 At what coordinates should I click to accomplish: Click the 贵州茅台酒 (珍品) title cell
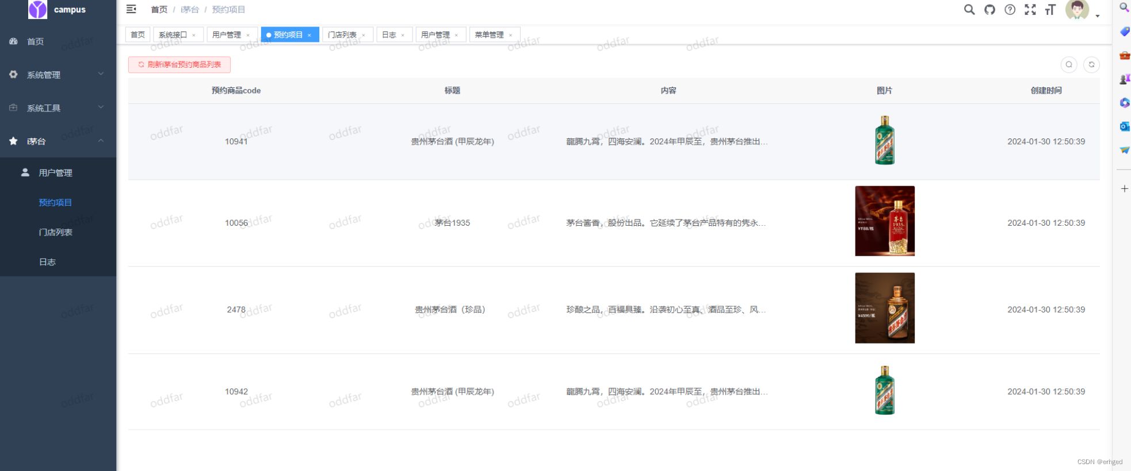pos(452,310)
